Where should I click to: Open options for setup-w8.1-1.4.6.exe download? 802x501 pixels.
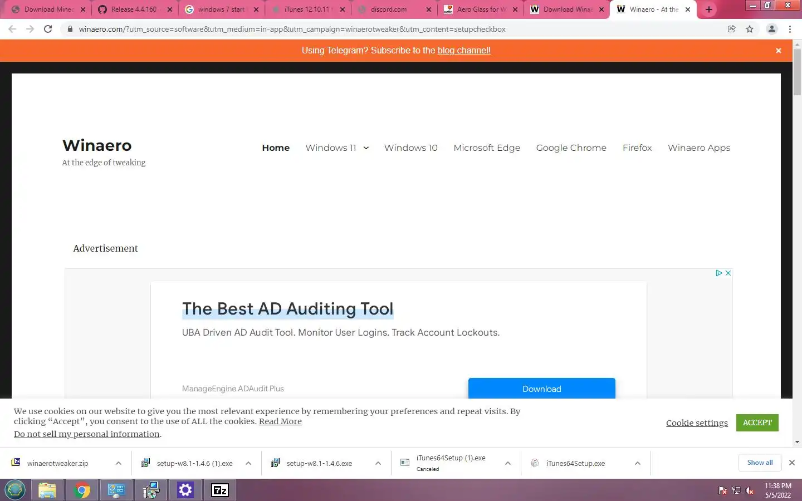point(378,463)
